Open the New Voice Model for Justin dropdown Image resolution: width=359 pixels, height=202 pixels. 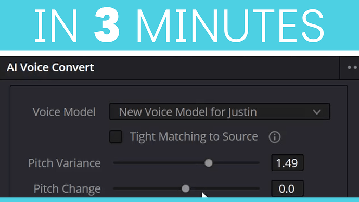(220, 112)
